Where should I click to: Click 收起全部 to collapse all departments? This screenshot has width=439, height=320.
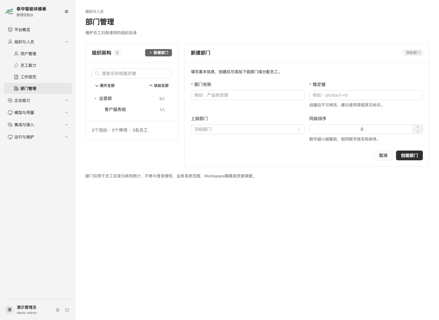(159, 86)
